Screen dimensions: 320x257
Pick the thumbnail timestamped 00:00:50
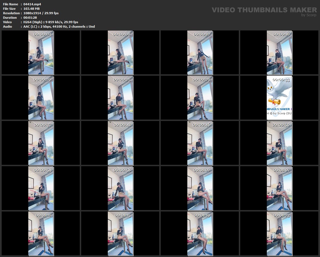279,143
